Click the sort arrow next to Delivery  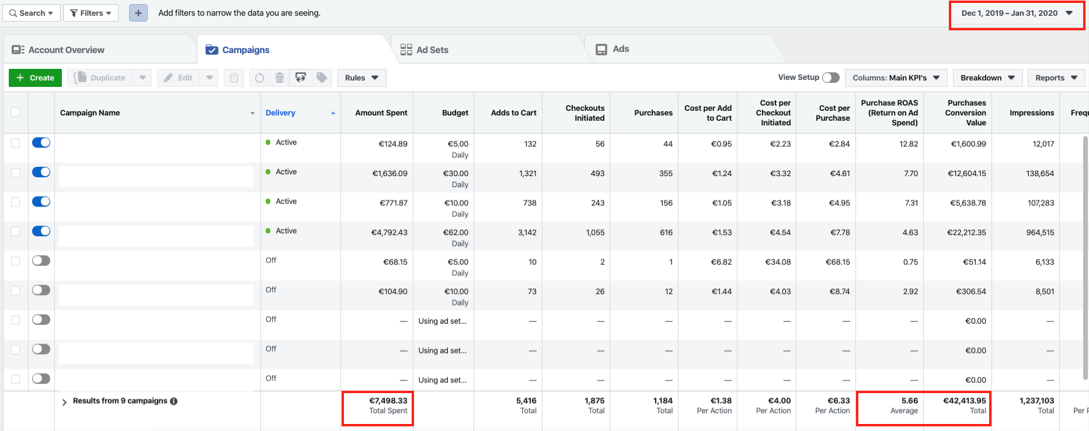click(333, 113)
